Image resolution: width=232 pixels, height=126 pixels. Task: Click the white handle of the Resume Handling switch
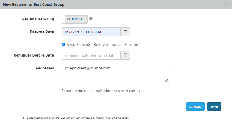pyautogui.click(x=64, y=19)
